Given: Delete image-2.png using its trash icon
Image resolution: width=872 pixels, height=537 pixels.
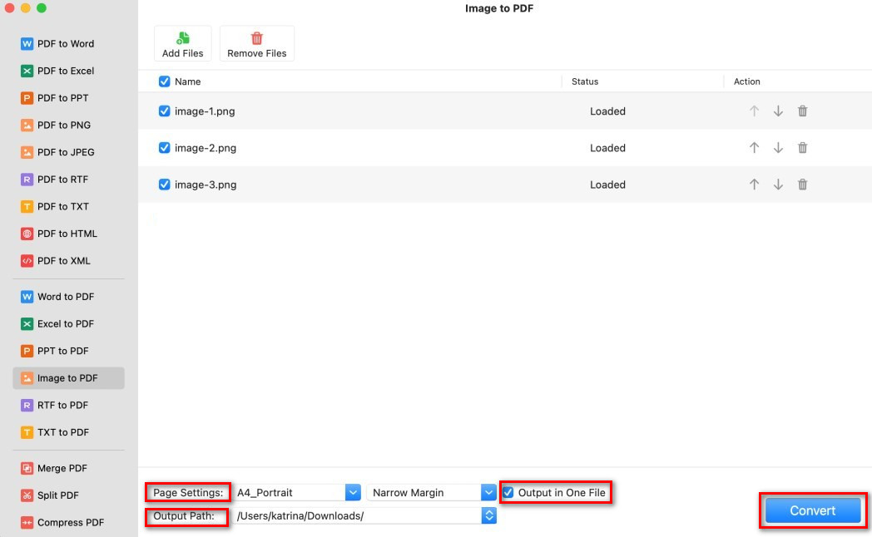Looking at the screenshot, I should [801, 147].
